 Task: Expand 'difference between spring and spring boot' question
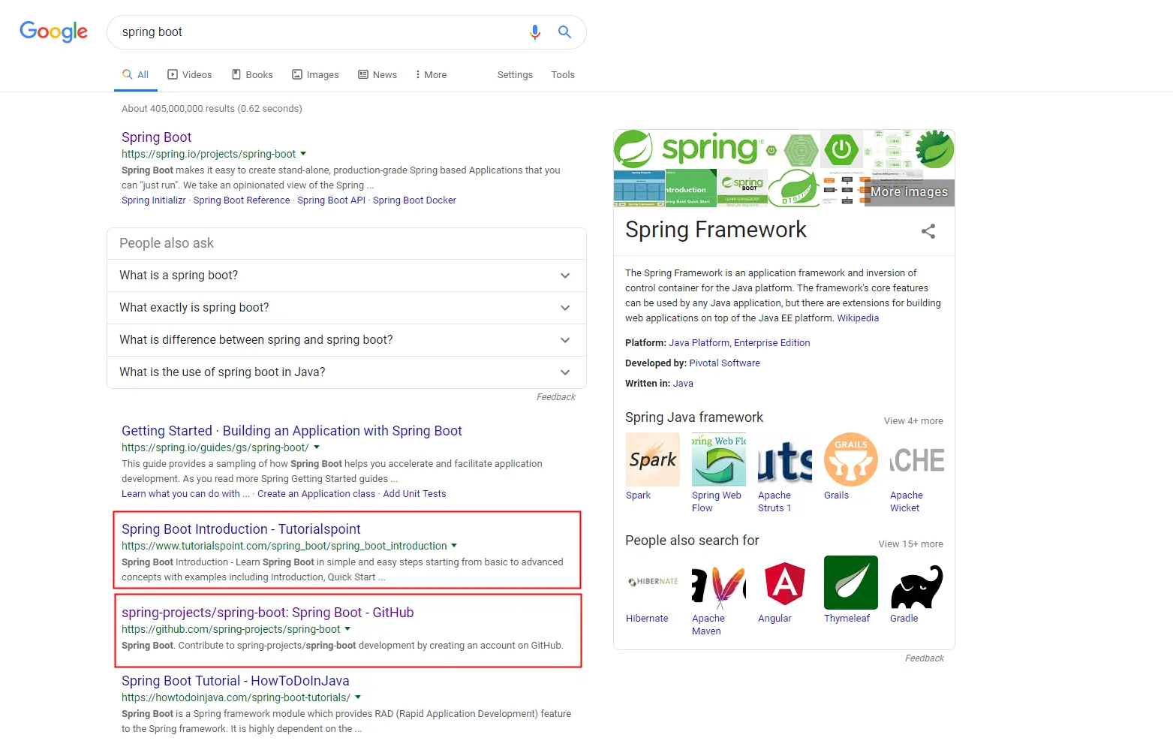tap(347, 340)
